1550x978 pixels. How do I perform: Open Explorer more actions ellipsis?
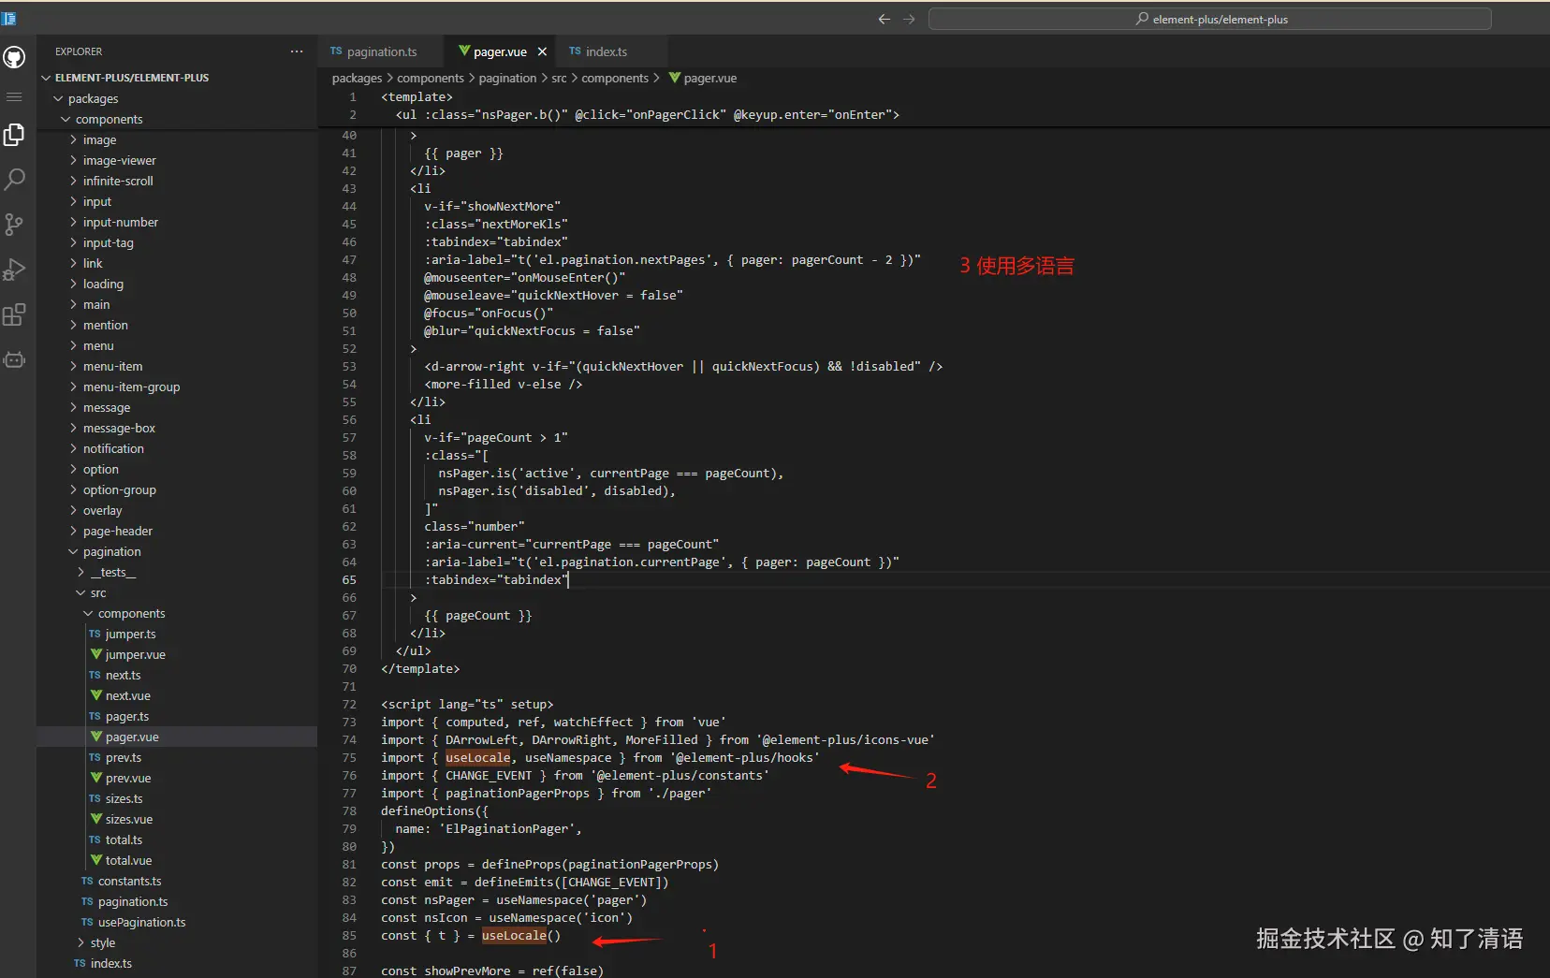tap(297, 51)
